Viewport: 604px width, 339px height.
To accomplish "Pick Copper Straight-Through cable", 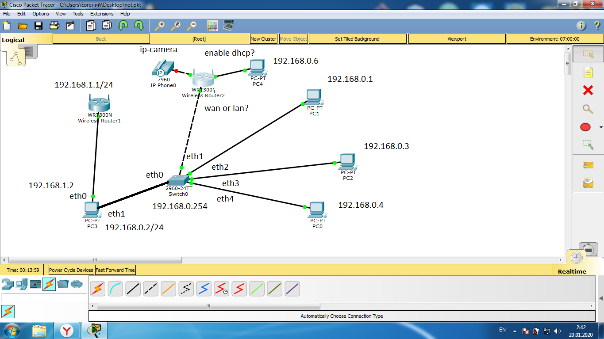I will click(x=133, y=289).
